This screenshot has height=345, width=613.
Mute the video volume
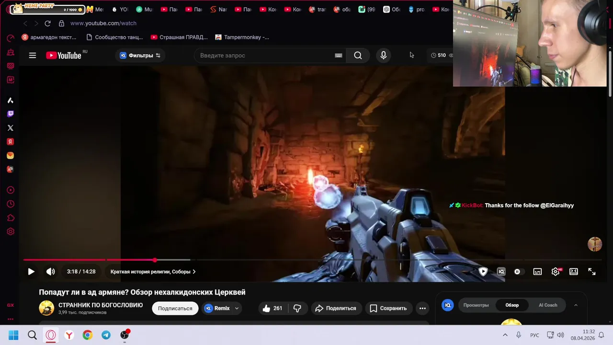pyautogui.click(x=50, y=272)
